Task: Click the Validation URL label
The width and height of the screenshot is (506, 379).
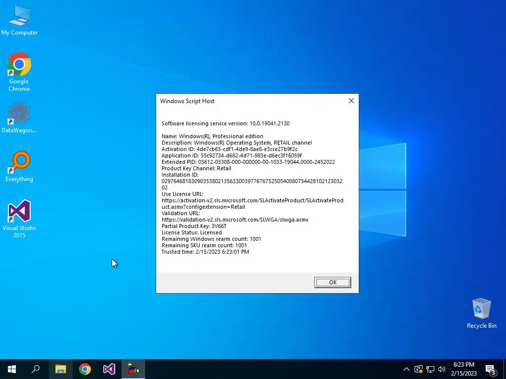Action: pos(181,213)
